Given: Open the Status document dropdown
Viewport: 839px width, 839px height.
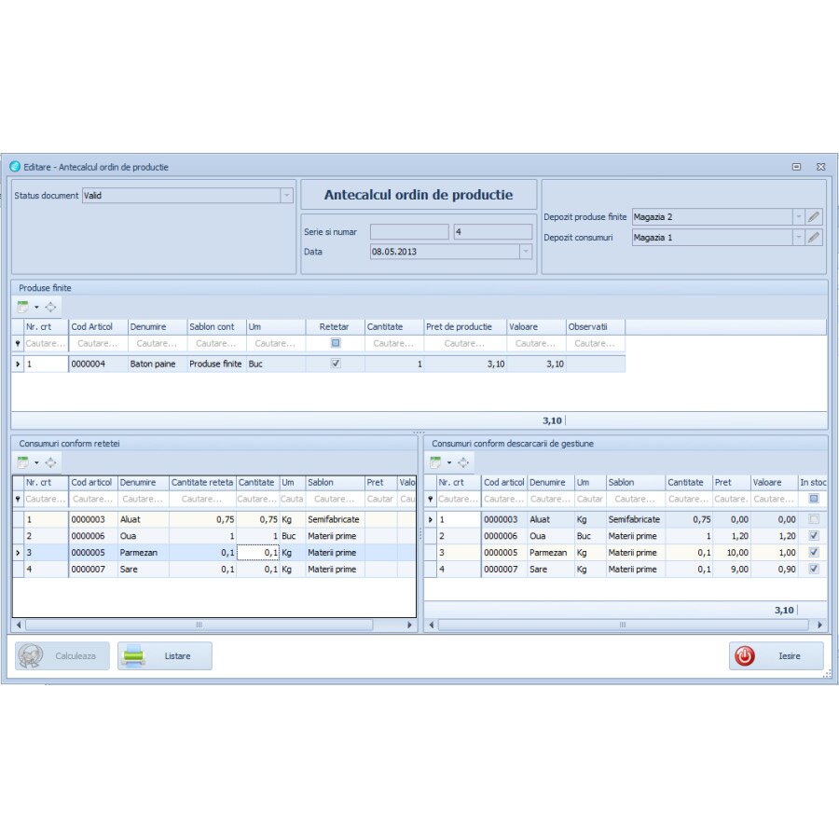Looking at the screenshot, I should 286,196.
